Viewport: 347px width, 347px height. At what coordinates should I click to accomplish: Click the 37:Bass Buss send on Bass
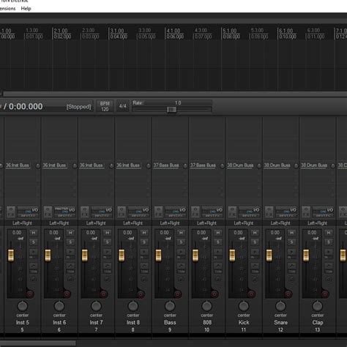click(166, 165)
